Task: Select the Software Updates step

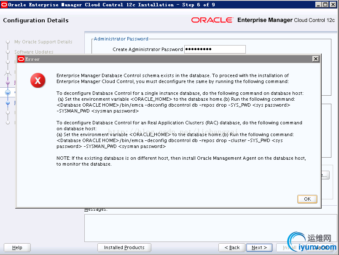Action: coord(34,52)
